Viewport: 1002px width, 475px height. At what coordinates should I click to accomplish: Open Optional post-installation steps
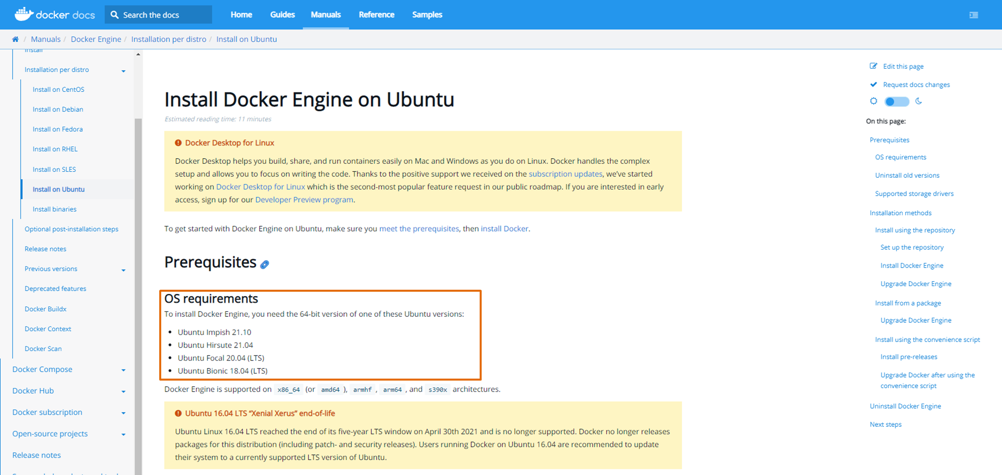pyautogui.click(x=71, y=229)
